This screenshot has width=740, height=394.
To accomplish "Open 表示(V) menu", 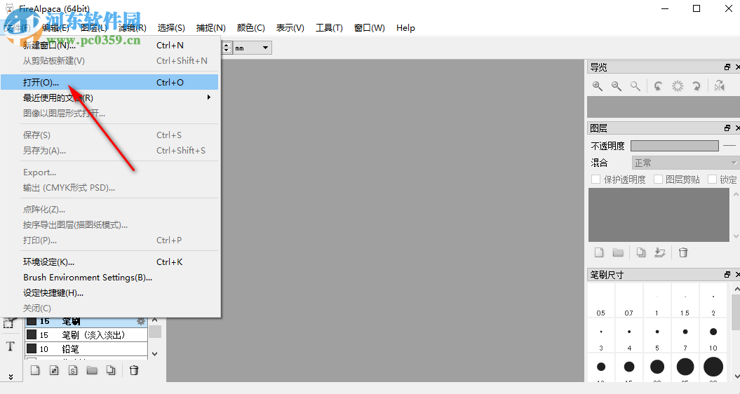I will (290, 28).
